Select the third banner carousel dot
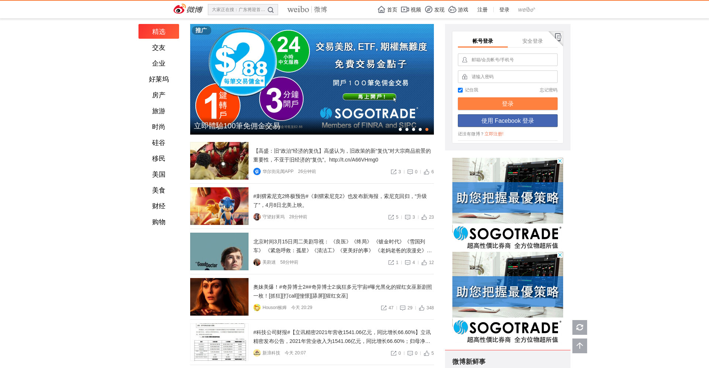The height and width of the screenshot is (368, 709). [x=414, y=129]
